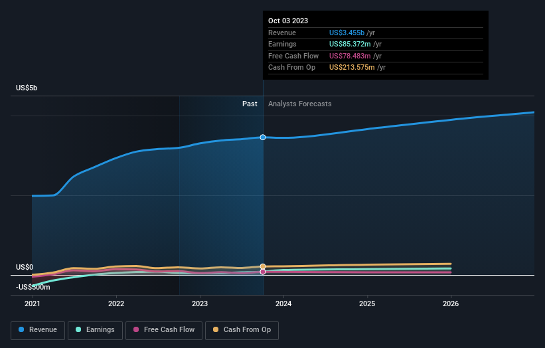This screenshot has width=545, height=348.
Task: Click the US$85.372m earnings value in tooltip
Action: click(x=350, y=44)
